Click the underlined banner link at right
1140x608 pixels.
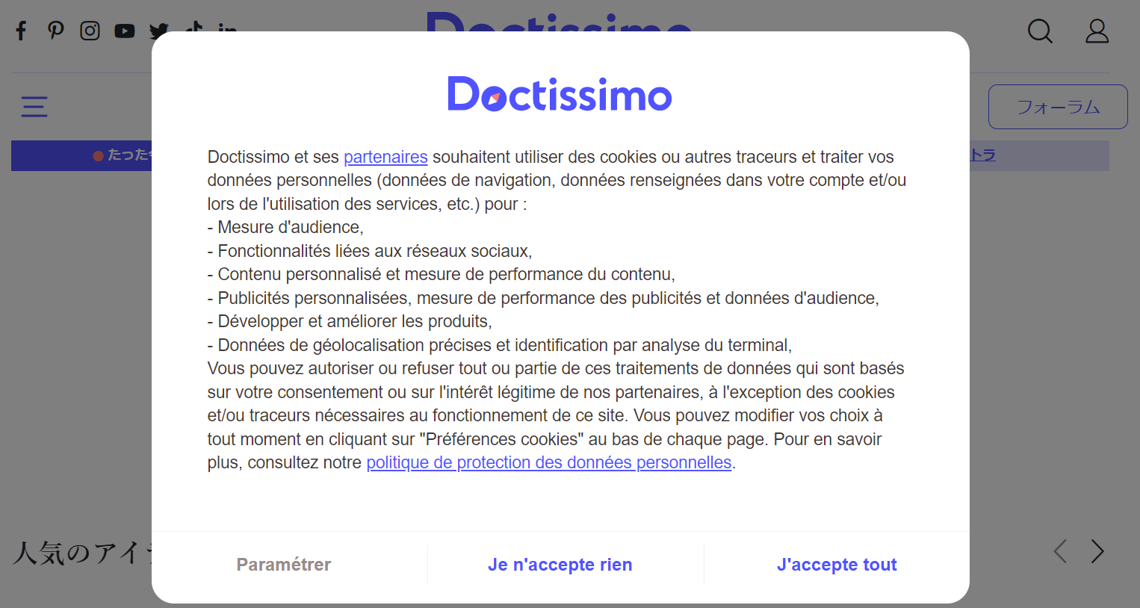tap(983, 155)
